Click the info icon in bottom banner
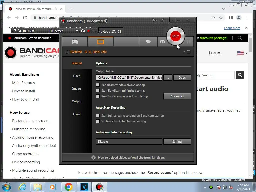Image resolution: width=256 pixels, height=192 pixels. 93,157
